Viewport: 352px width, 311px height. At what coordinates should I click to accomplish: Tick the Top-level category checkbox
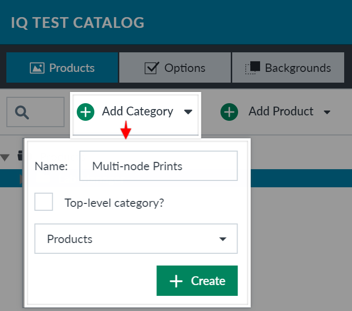pyautogui.click(x=44, y=201)
